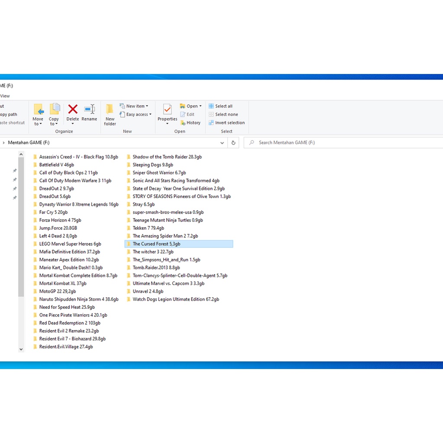Select Shadow of the Tomb Raider 28.3gb
Viewport: 443px width, 443px height.
[164, 157]
